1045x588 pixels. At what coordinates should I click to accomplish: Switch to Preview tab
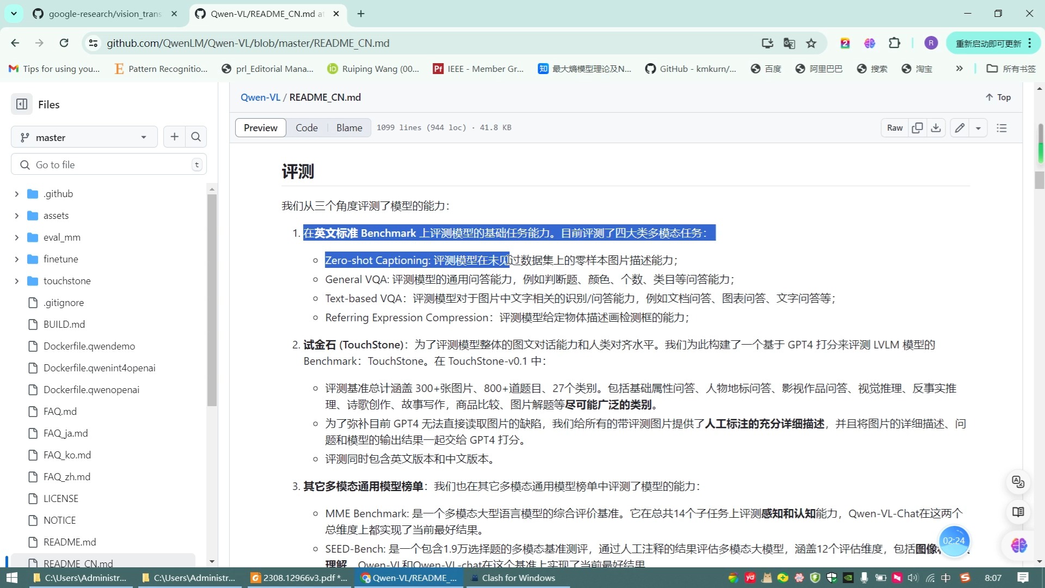coord(261,128)
